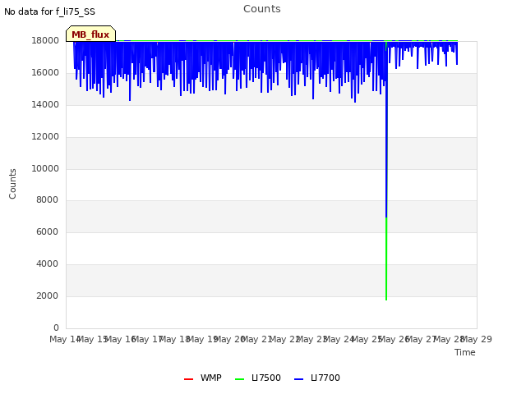Click the green LI7500 legend color marker
Image resolution: width=526 pixels, height=394 pixels.
pyautogui.click(x=239, y=379)
